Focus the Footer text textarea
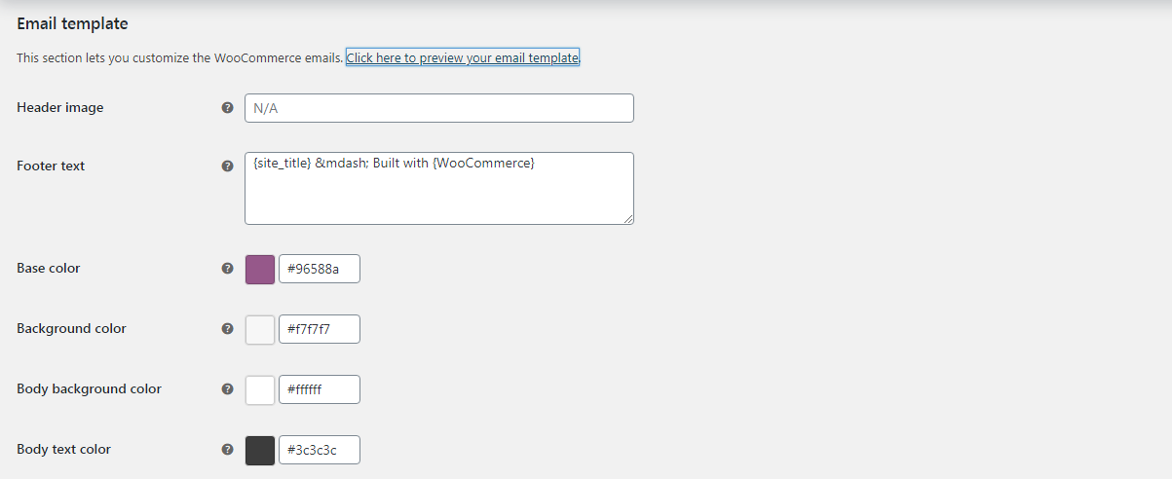Viewport: 1172px width, 479px height. point(438,188)
